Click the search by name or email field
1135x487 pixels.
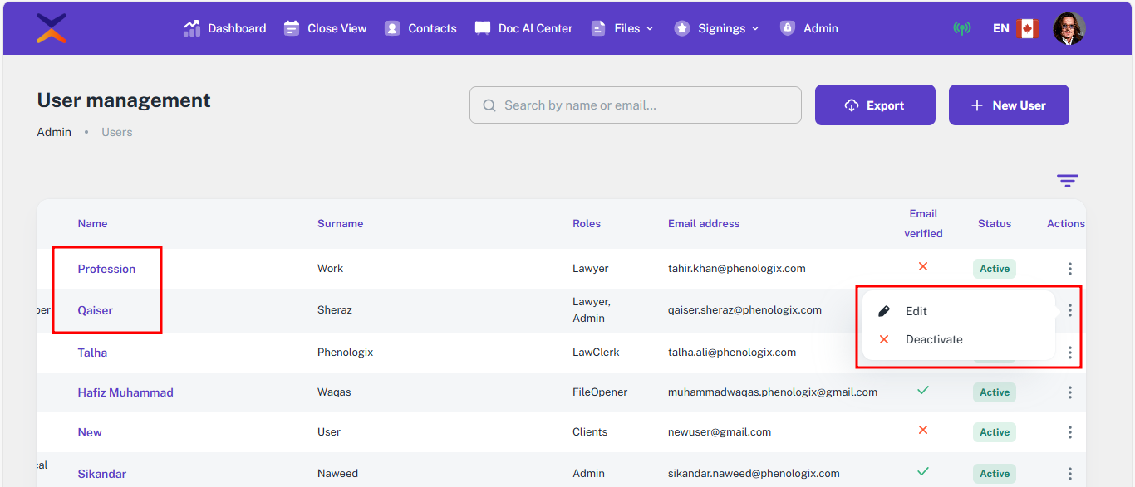click(x=636, y=105)
